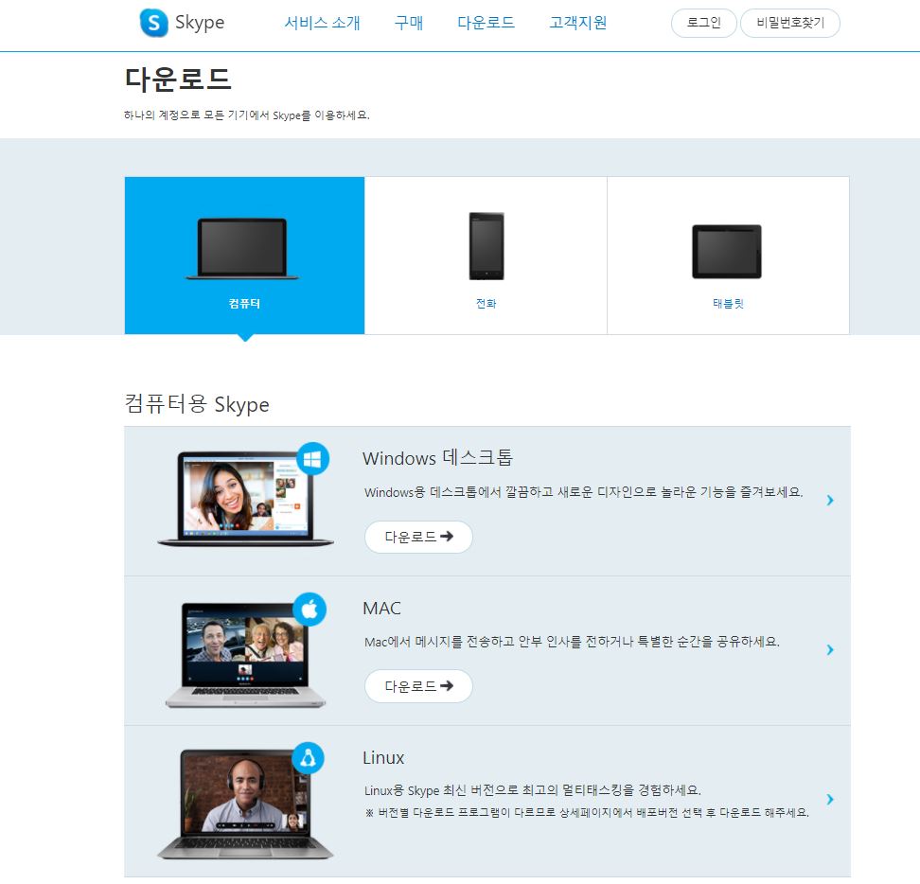Open the Windows 데스크톱 heading
Screen dimensions: 920x884
click(437, 457)
